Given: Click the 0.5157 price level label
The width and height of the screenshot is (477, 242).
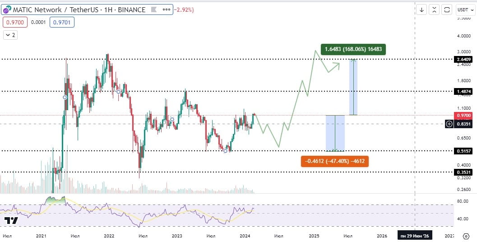Looking at the screenshot, I should coord(463,151).
